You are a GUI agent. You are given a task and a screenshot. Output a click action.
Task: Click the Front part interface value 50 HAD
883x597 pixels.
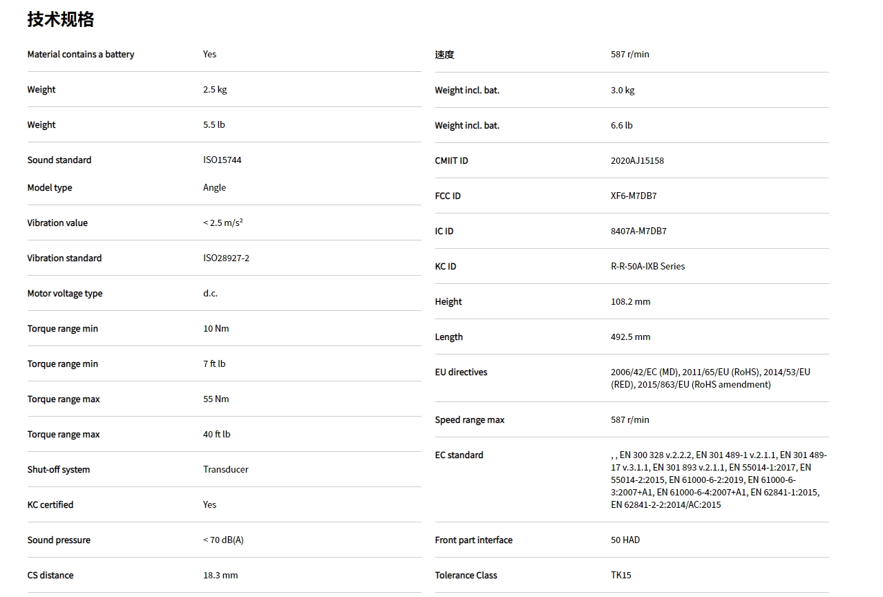pyautogui.click(x=625, y=540)
